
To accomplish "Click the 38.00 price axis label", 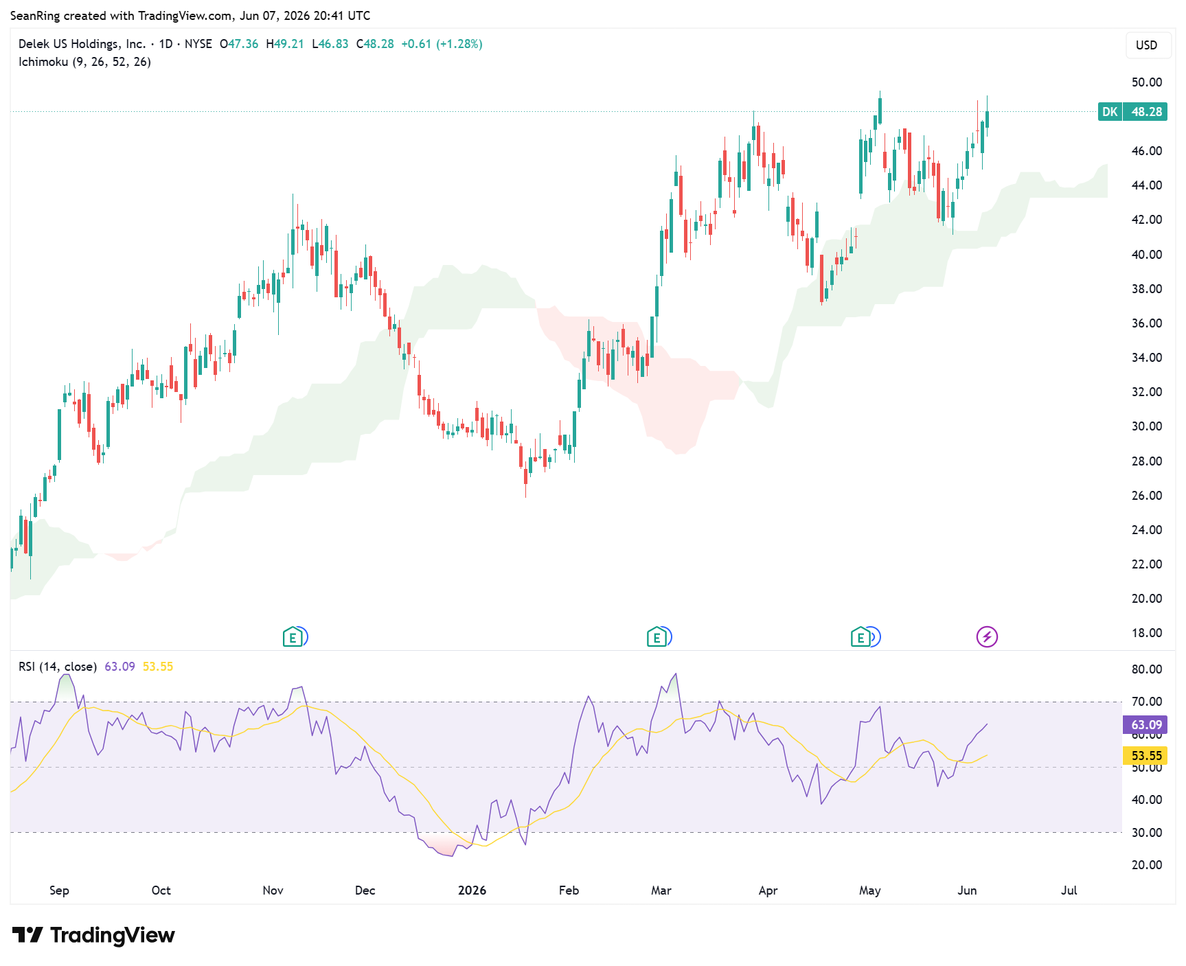I will (1146, 289).
